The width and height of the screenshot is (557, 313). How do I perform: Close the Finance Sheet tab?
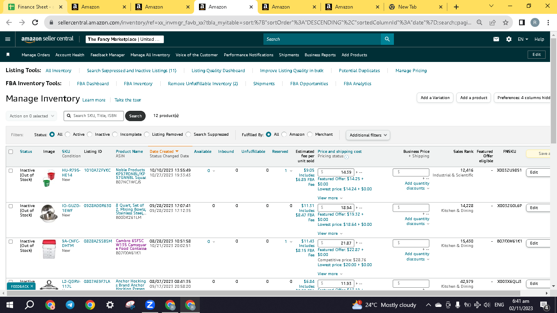61,7
